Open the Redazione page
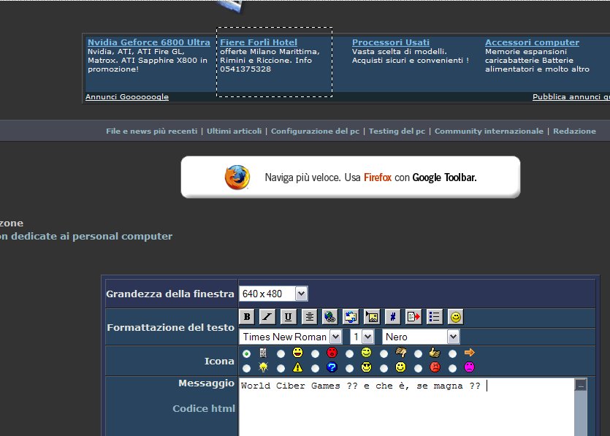This screenshot has width=610, height=436. pos(574,131)
